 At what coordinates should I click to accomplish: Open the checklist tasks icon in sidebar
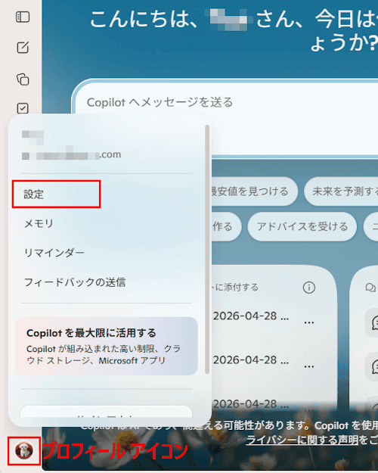point(23,108)
